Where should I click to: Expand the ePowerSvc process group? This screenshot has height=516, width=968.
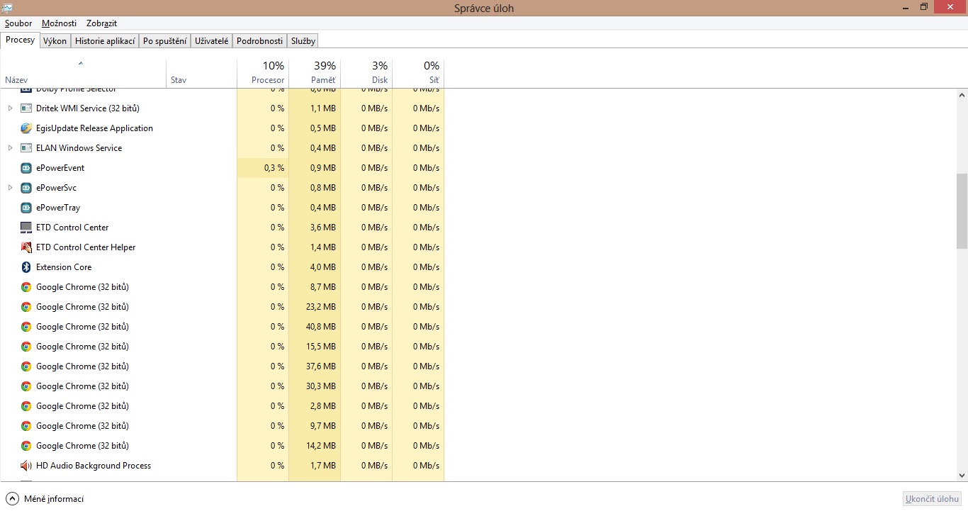10,188
